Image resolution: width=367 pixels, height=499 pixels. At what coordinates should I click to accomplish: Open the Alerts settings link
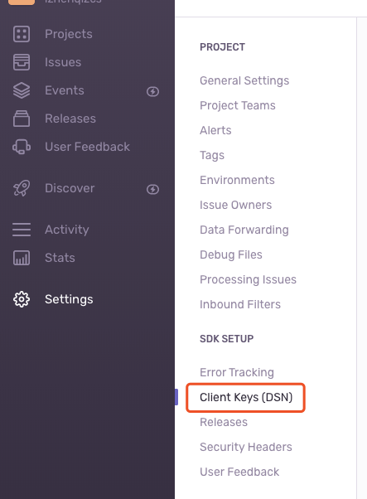click(215, 130)
